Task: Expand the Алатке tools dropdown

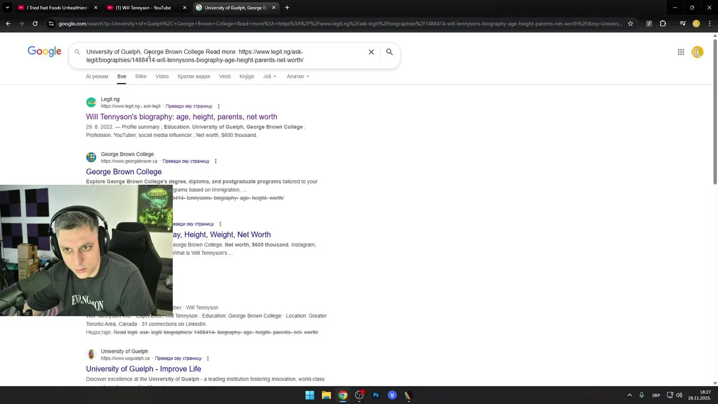Action: 298,76
